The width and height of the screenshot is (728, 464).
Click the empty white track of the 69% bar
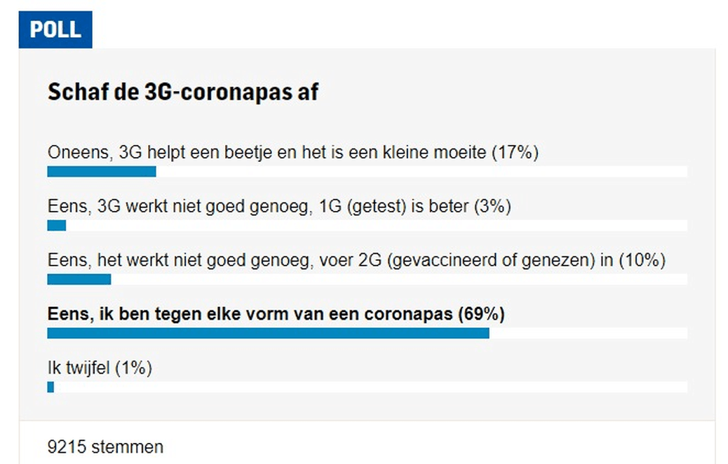click(588, 334)
